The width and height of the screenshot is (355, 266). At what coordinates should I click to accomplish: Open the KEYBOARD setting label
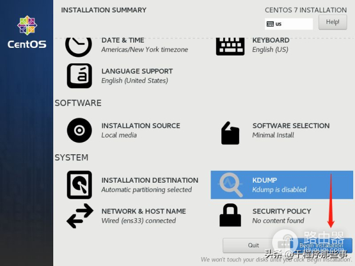click(x=271, y=40)
